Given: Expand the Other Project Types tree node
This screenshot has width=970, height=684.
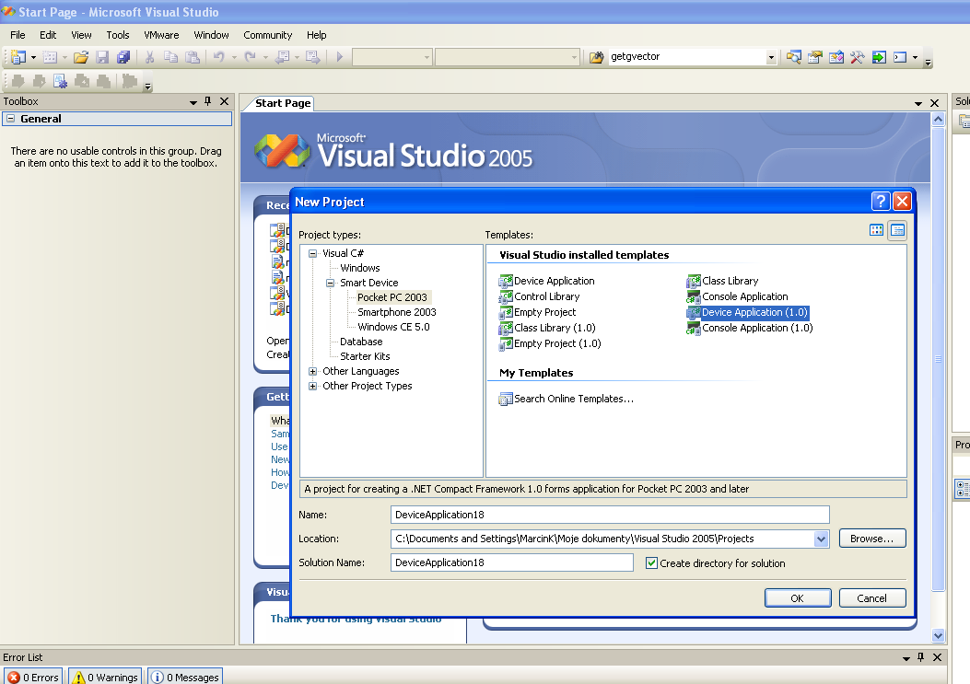Looking at the screenshot, I should pos(313,387).
